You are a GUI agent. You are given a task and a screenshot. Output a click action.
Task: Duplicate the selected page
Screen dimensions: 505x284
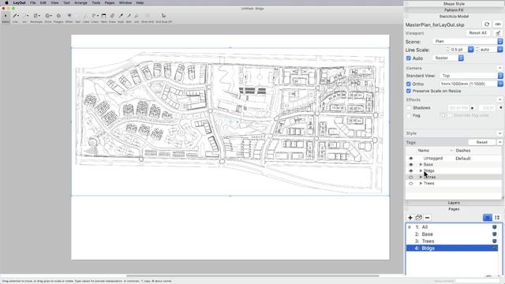click(x=419, y=218)
